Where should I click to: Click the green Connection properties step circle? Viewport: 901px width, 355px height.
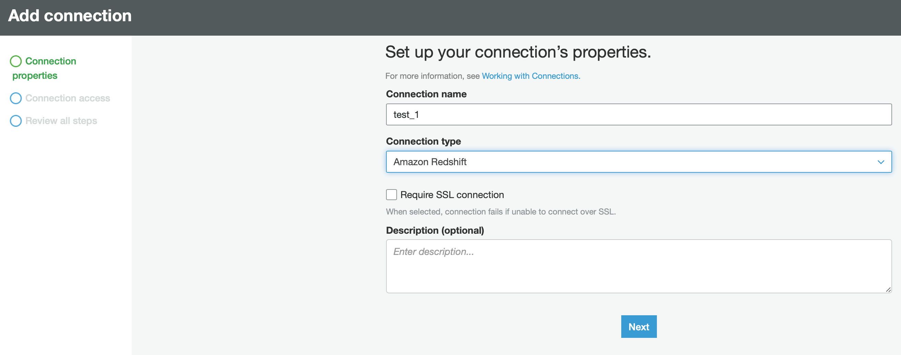pos(16,61)
